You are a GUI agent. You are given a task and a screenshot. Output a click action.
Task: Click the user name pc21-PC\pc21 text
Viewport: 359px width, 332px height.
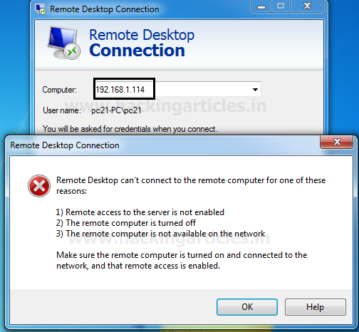(x=116, y=110)
